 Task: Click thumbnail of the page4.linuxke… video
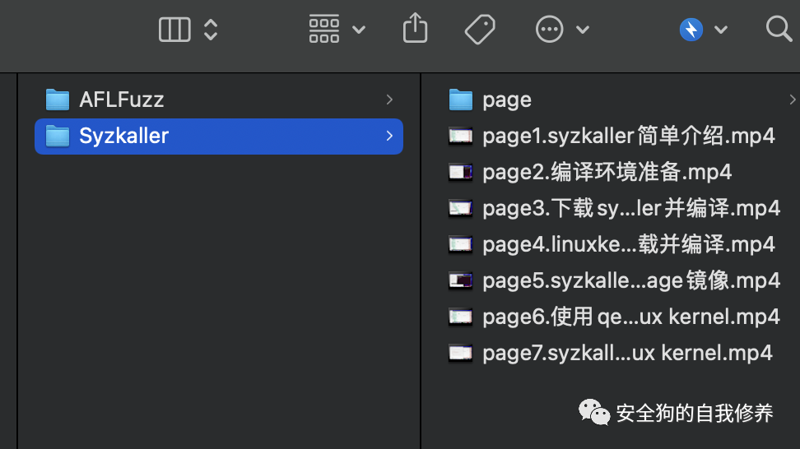point(461,244)
